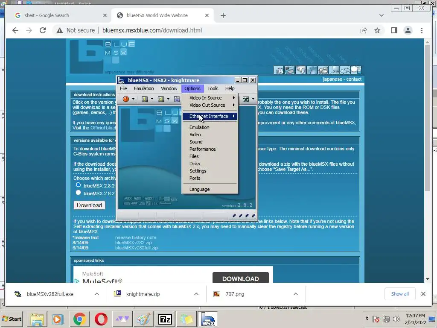
Task: Open the blueMSXv282.zip link
Action: coord(134,243)
